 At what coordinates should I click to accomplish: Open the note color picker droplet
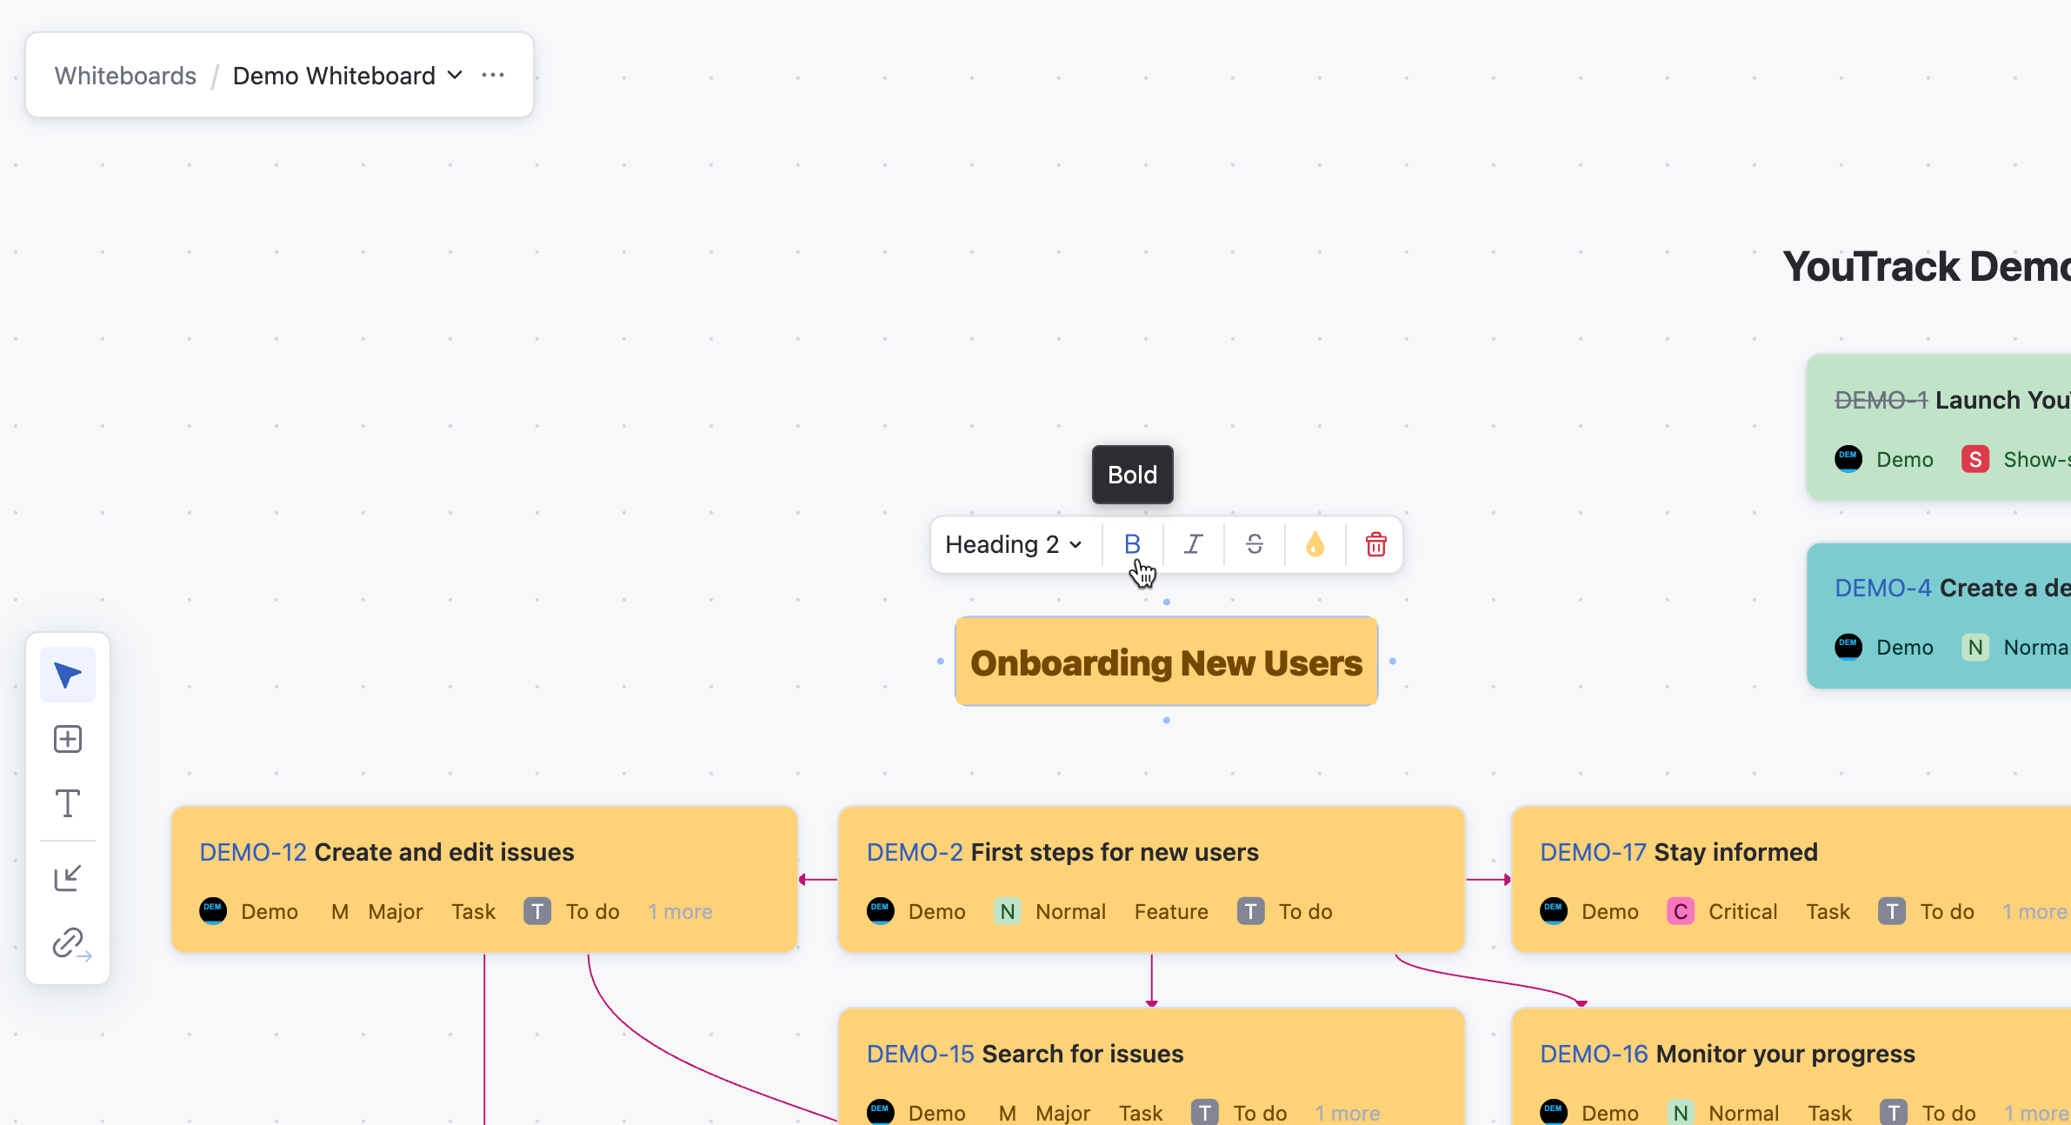(1315, 544)
